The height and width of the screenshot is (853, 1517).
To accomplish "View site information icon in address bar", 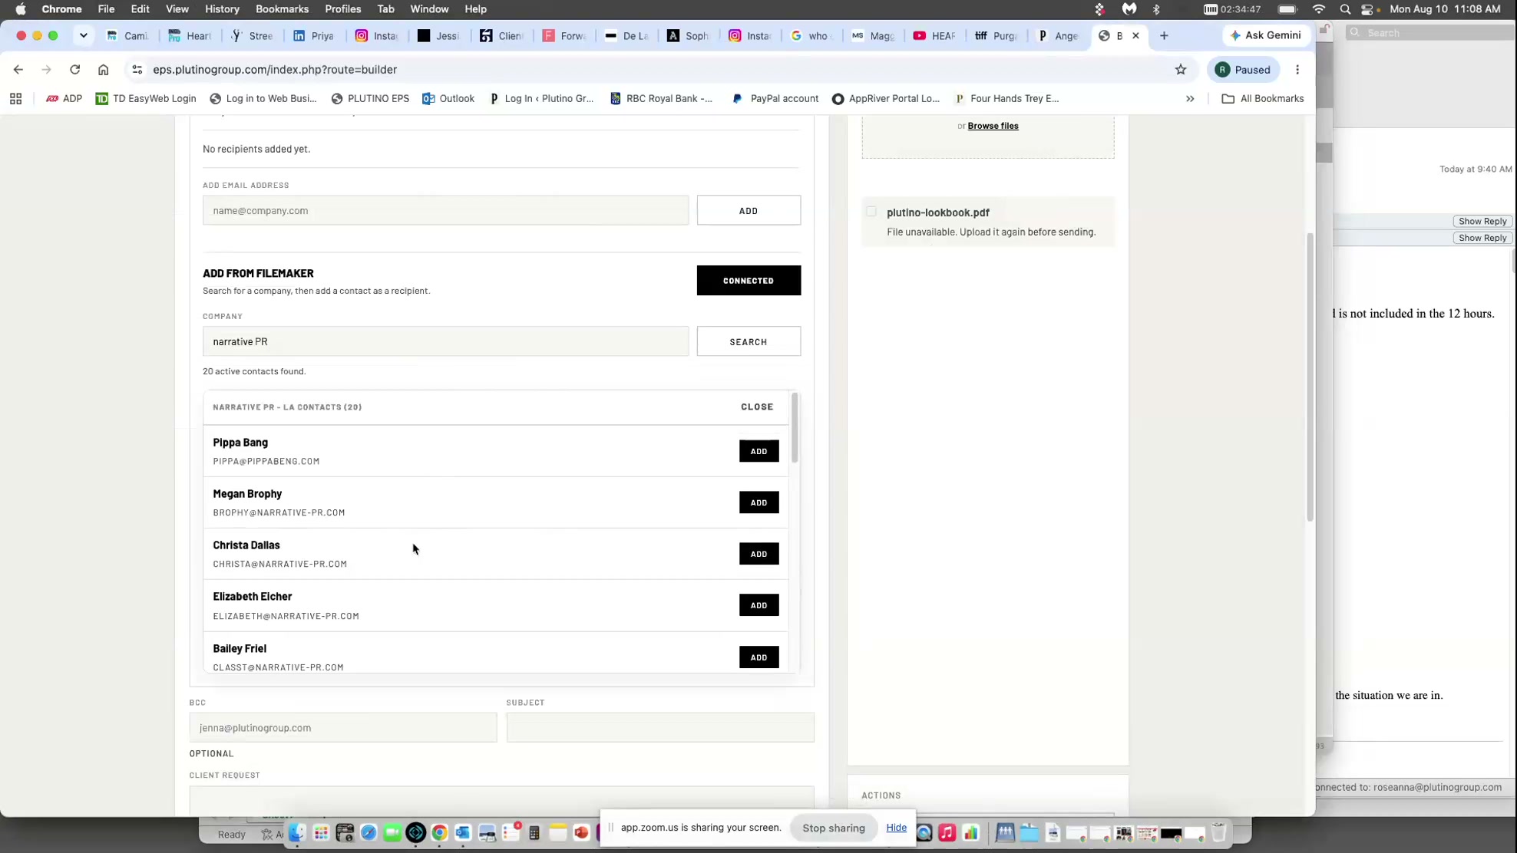I will pyautogui.click(x=137, y=70).
